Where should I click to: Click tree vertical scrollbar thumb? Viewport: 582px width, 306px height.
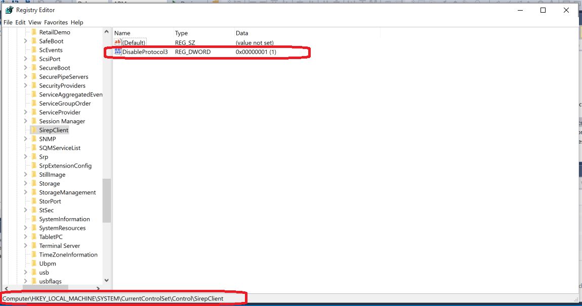106,200
